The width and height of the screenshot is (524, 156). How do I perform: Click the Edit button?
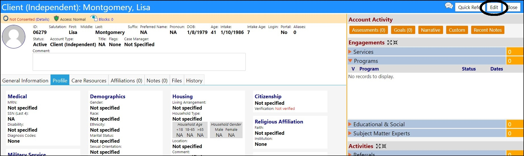coord(494,7)
